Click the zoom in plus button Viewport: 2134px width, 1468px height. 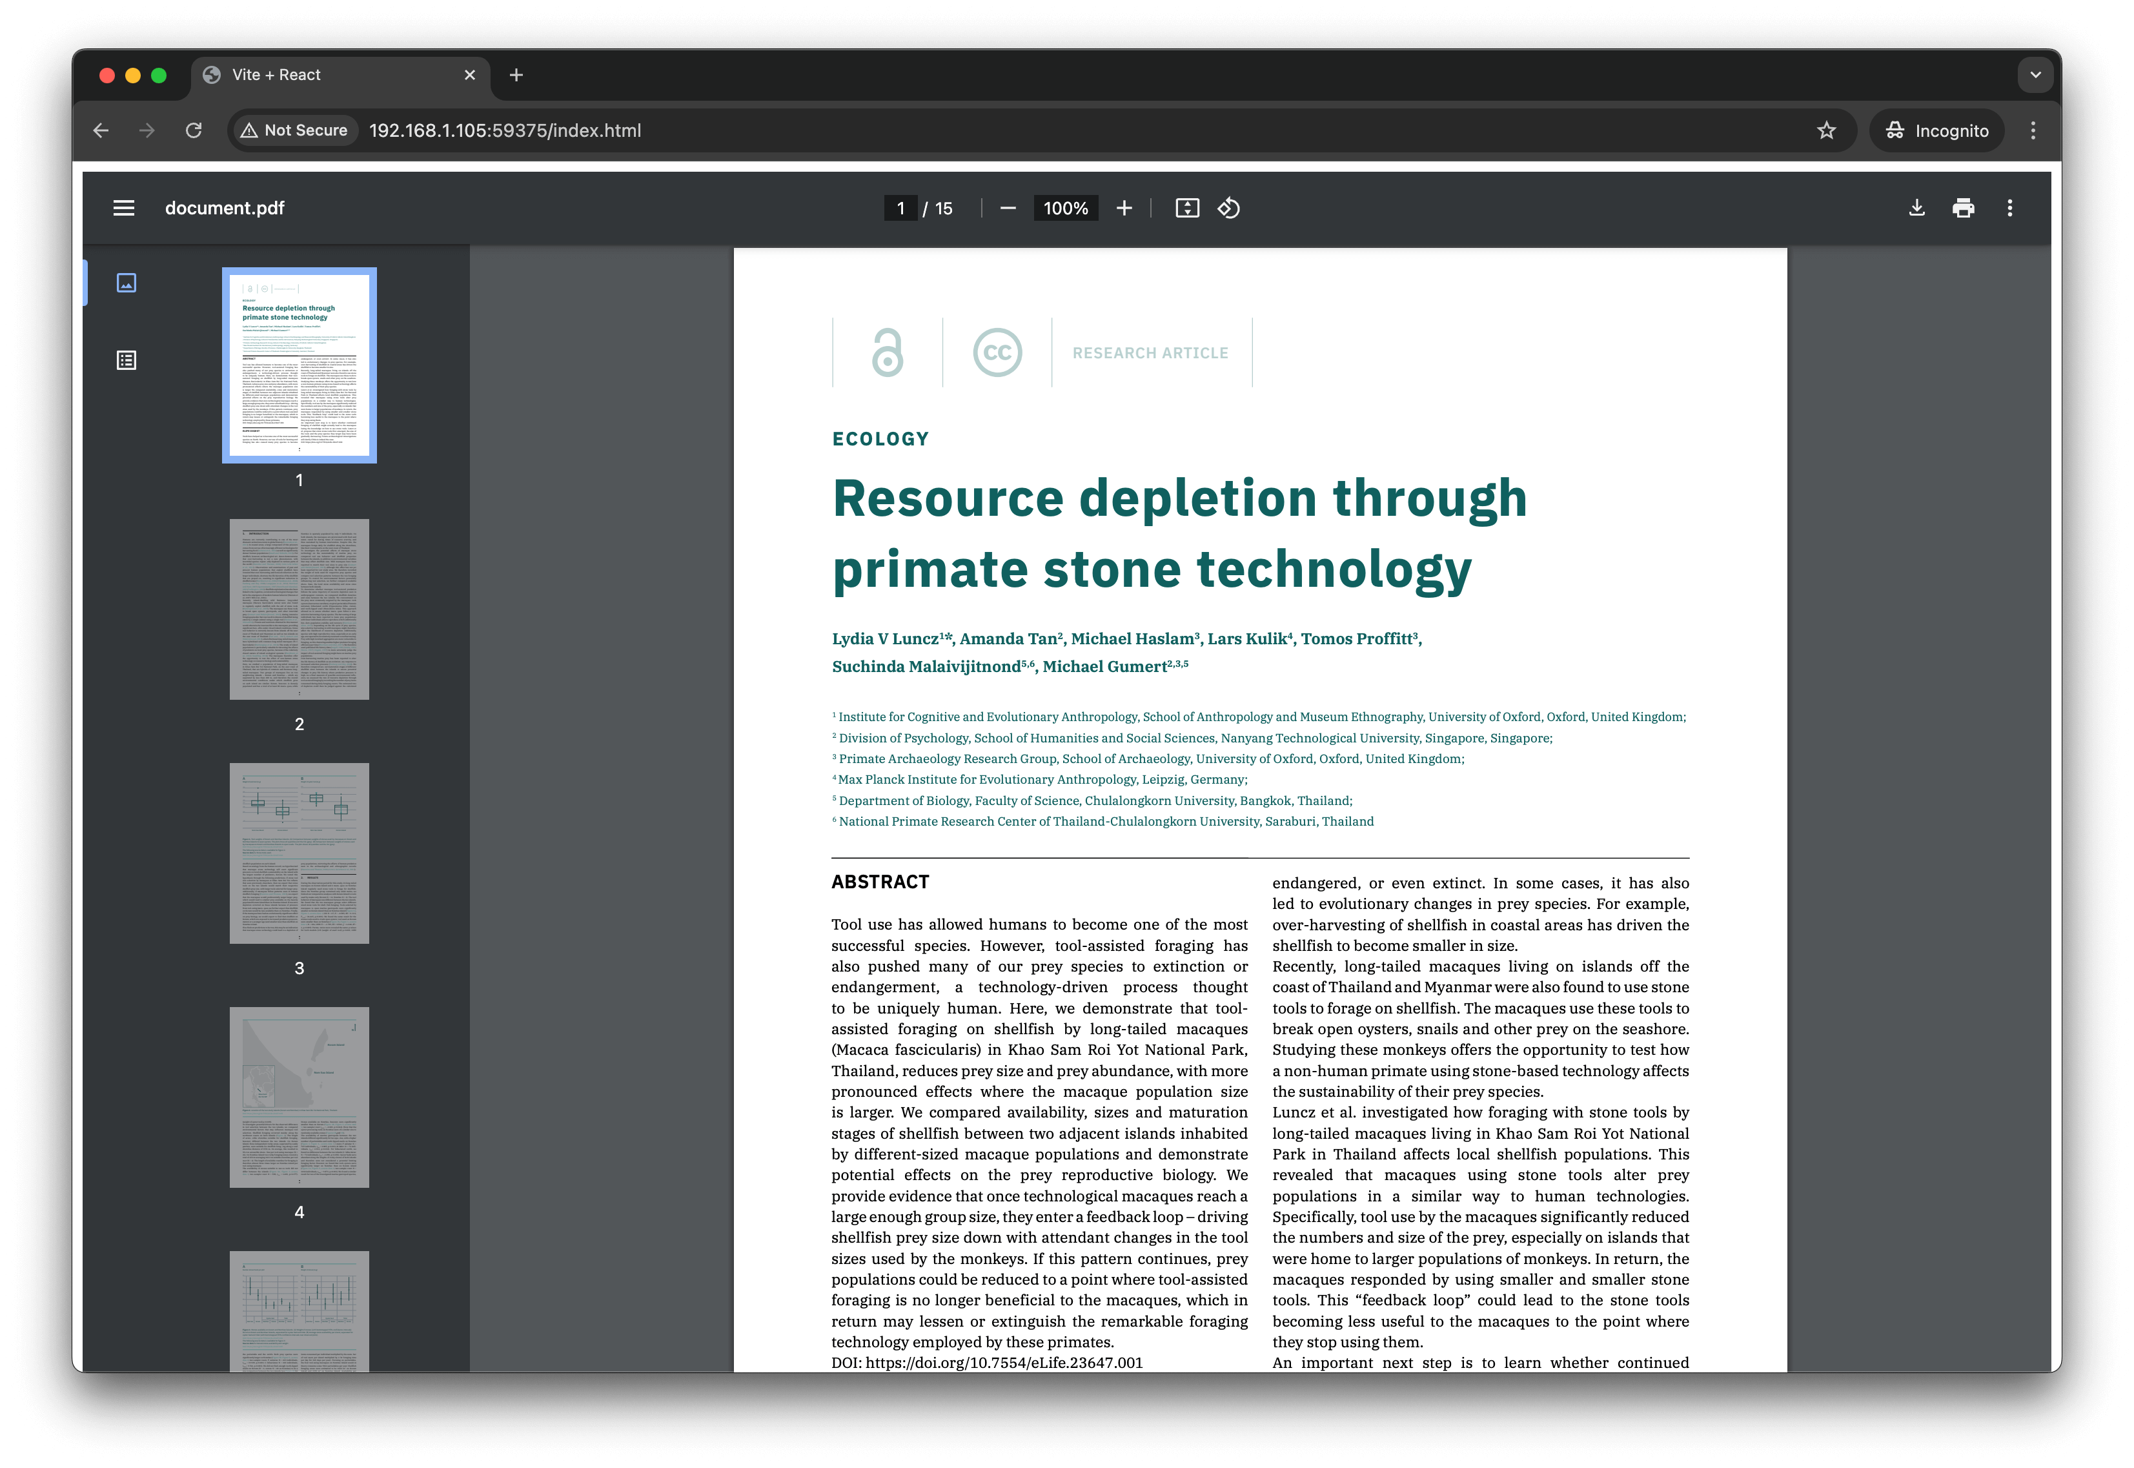coord(1124,208)
